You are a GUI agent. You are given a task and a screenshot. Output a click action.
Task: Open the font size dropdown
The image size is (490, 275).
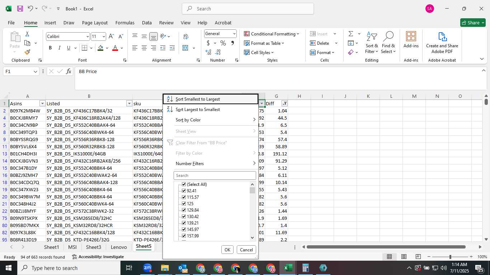[104, 37]
